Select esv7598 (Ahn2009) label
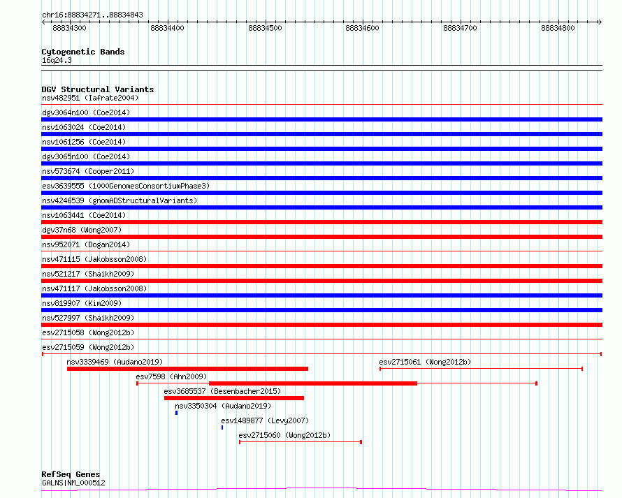Image resolution: width=622 pixels, height=498 pixels. pos(171,376)
